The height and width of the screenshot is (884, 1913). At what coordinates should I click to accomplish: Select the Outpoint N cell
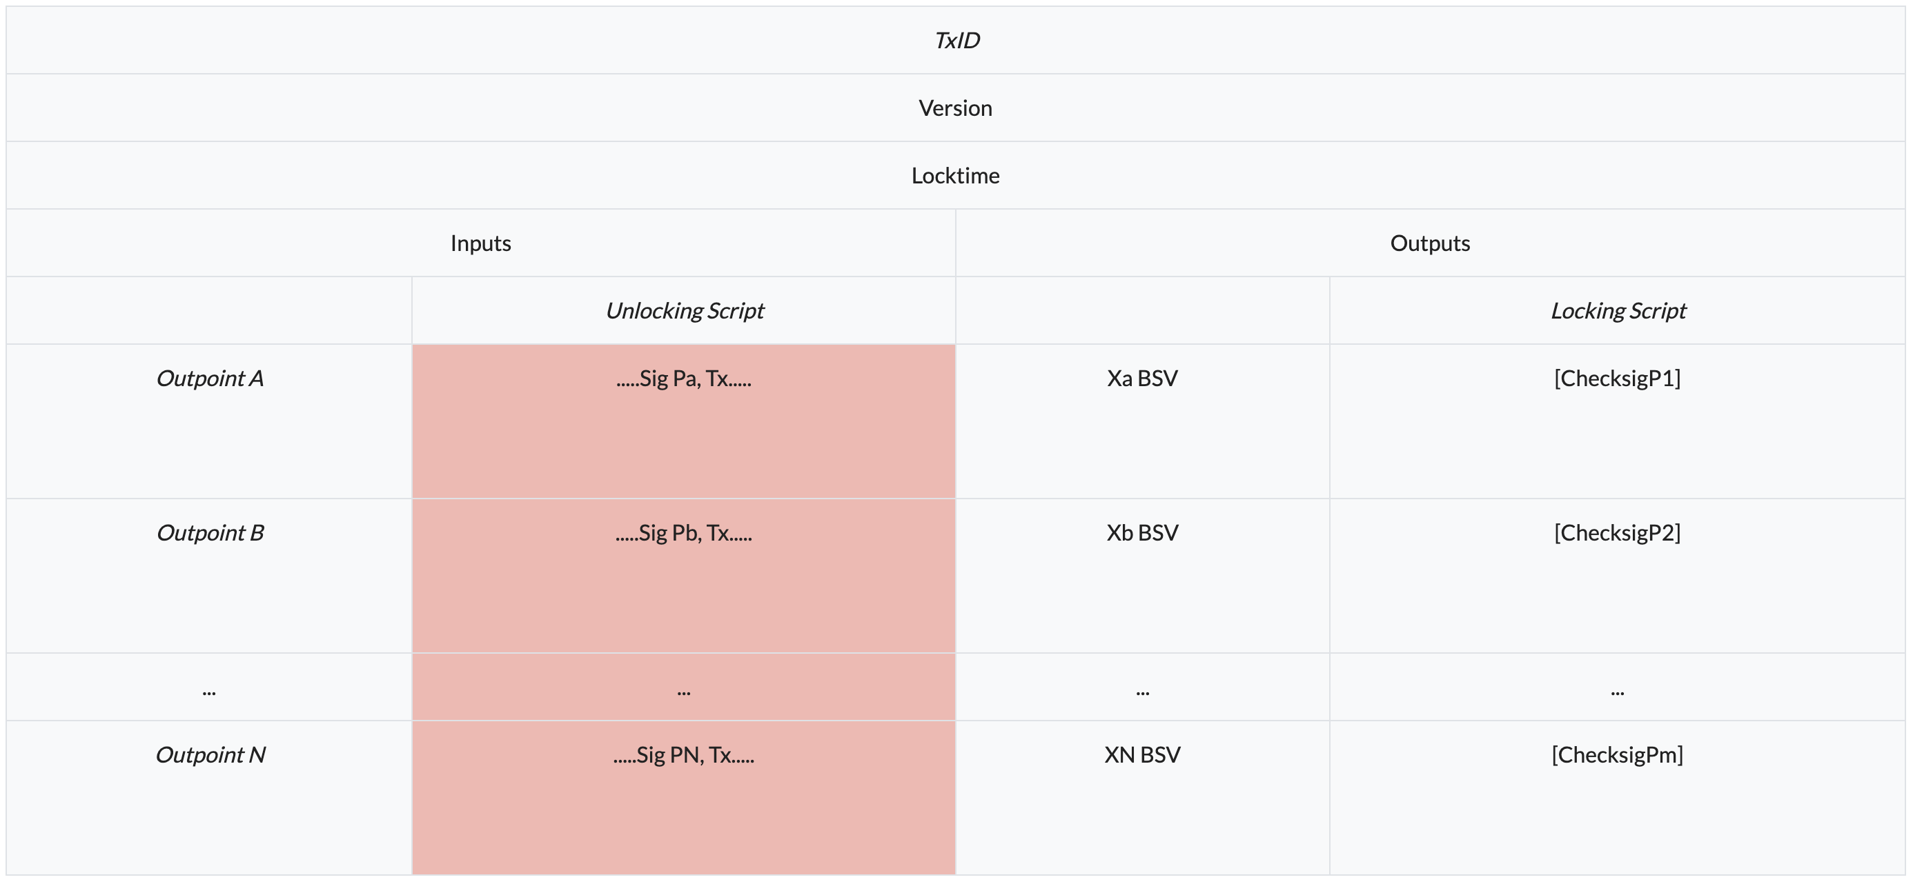click(x=209, y=755)
